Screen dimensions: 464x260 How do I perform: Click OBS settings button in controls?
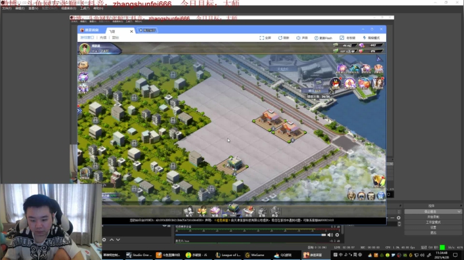point(433,228)
